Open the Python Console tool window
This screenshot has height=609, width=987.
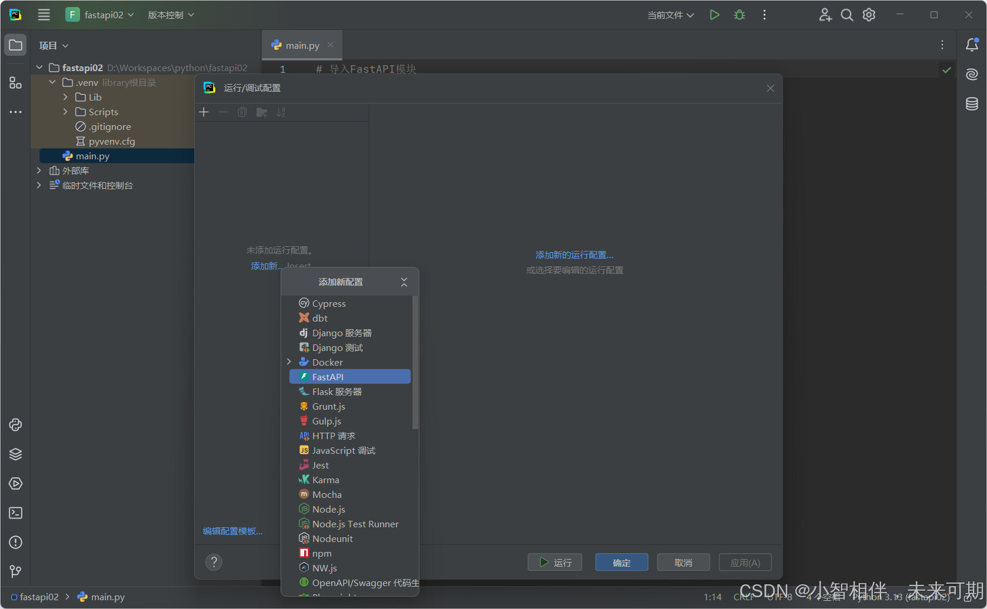point(15,425)
